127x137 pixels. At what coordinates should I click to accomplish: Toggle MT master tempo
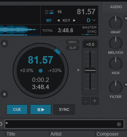click(49, 20)
